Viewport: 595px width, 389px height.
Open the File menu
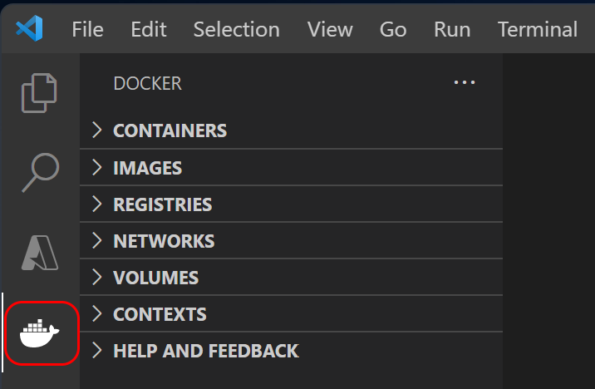click(x=87, y=29)
